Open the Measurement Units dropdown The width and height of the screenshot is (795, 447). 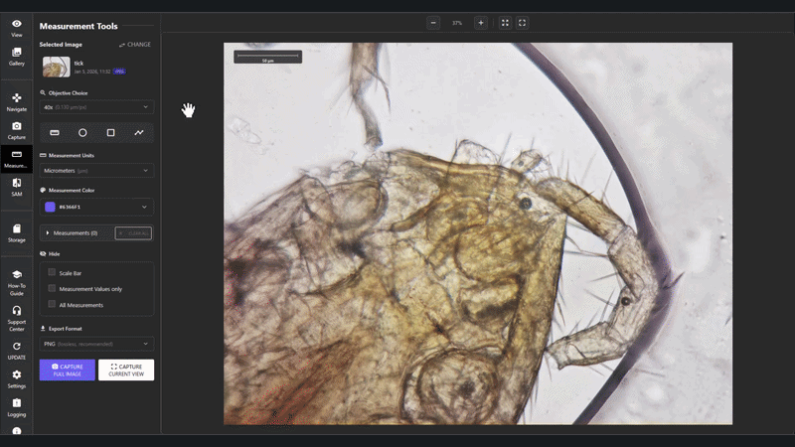tap(96, 171)
